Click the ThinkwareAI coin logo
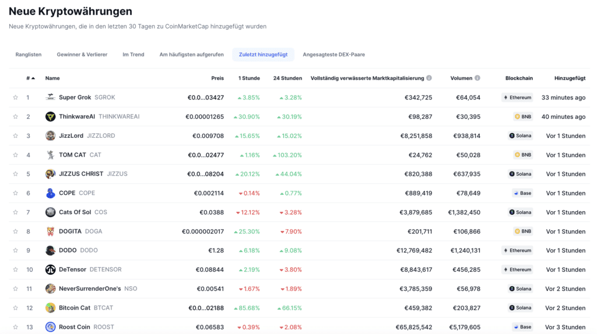Screen dimensions: 597x334 click(x=51, y=116)
